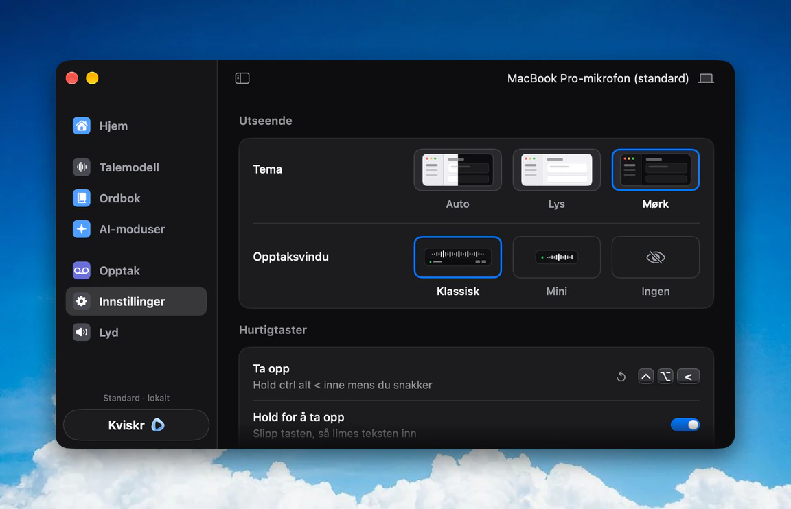Go to Opptak label in sidebar
The image size is (791, 509).
tap(119, 271)
